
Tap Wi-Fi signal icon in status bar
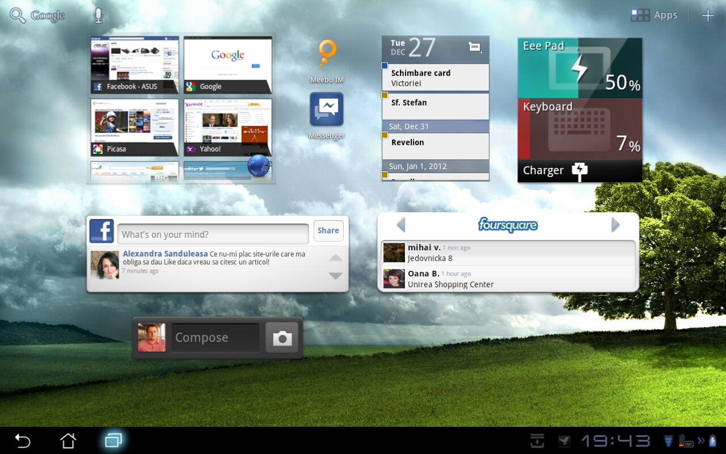[x=669, y=441]
